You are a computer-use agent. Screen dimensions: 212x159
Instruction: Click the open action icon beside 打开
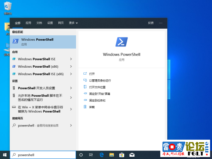coord(85,74)
